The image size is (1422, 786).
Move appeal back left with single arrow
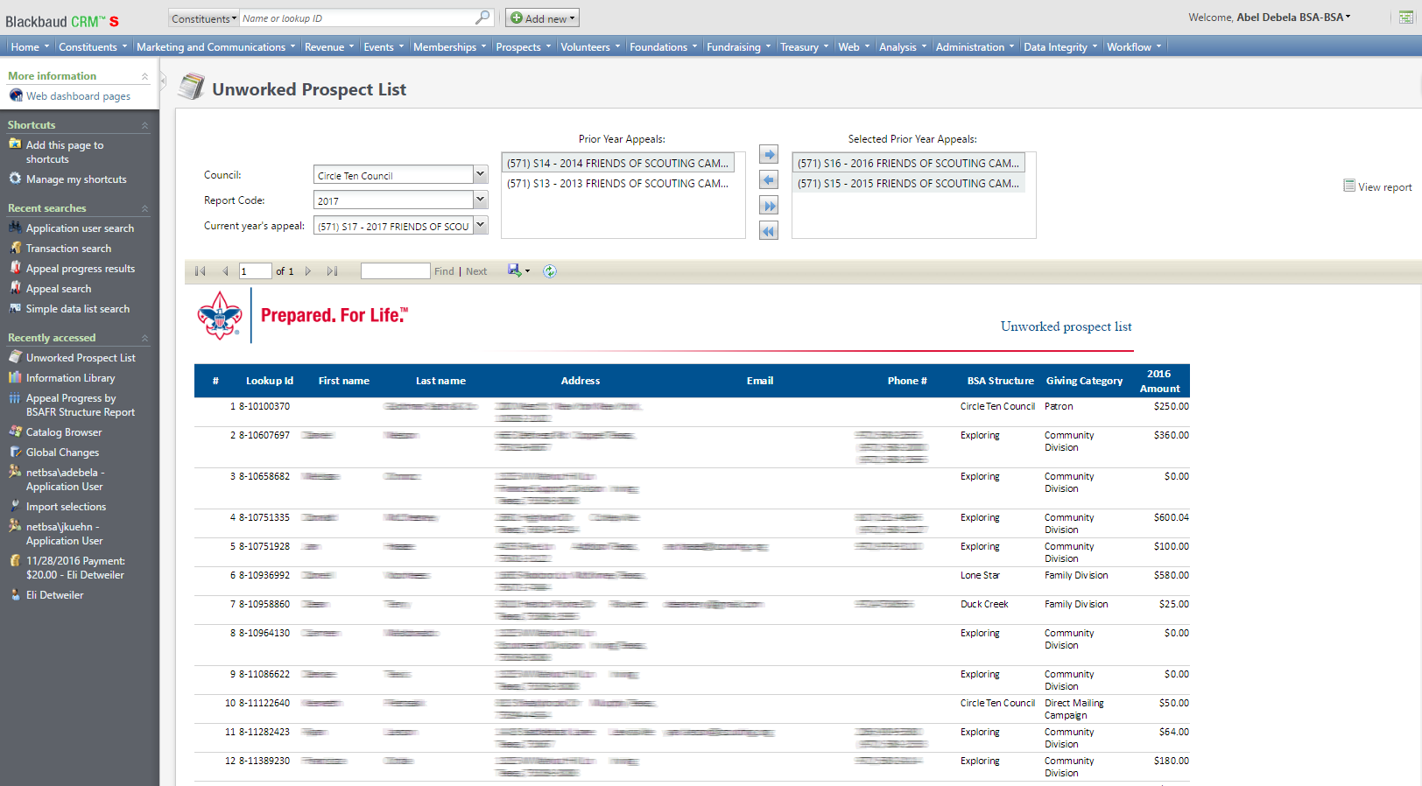pos(769,180)
